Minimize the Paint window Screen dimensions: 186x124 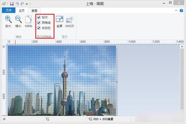(164, 3)
